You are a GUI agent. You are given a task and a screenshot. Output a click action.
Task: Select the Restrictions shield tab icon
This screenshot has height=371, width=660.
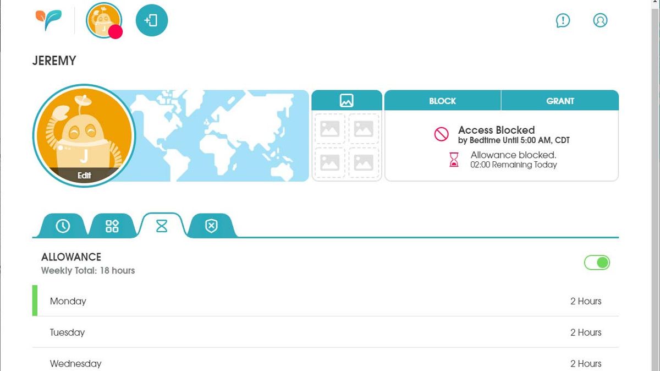[x=211, y=225]
